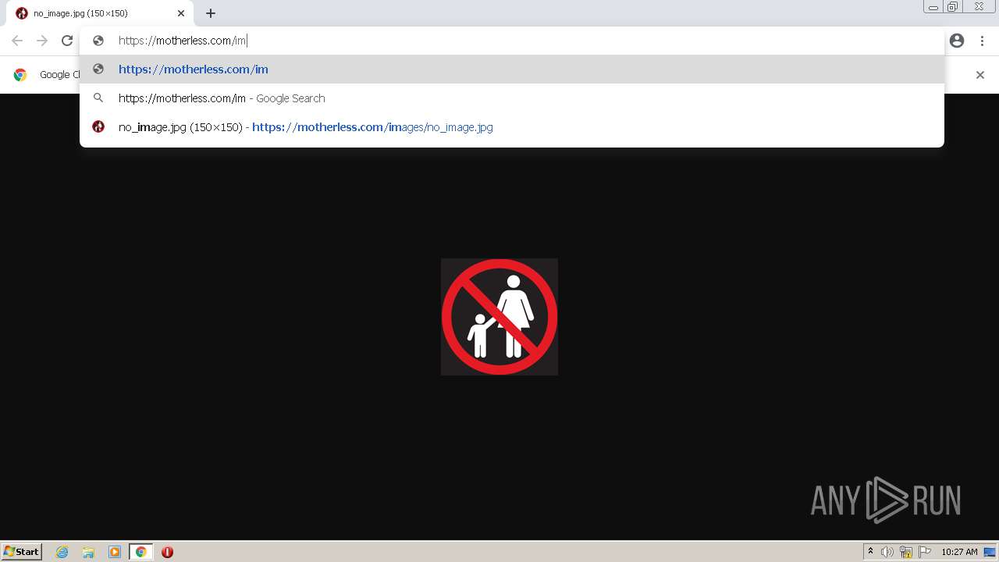Launch Internet Explorer from taskbar
The image size is (999, 562).
(62, 552)
